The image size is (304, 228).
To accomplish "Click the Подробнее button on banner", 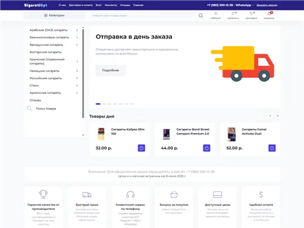I will 111,71.
